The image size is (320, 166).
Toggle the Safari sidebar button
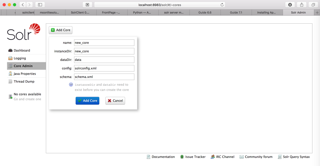pyautogui.click(x=40, y=5)
